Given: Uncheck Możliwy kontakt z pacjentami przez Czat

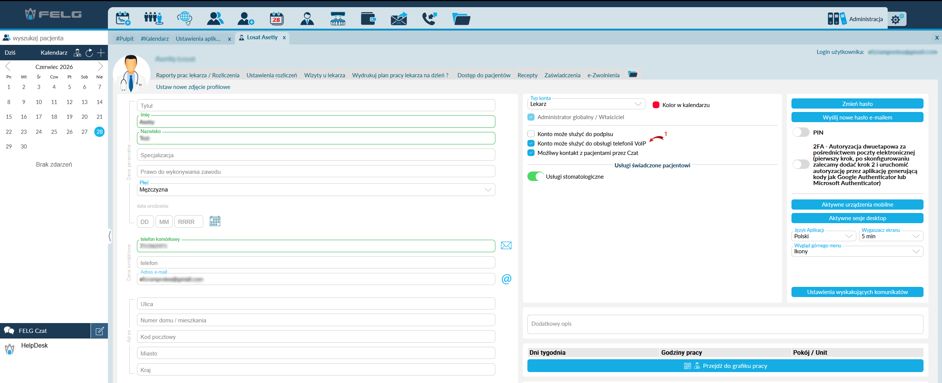Looking at the screenshot, I should (531, 153).
